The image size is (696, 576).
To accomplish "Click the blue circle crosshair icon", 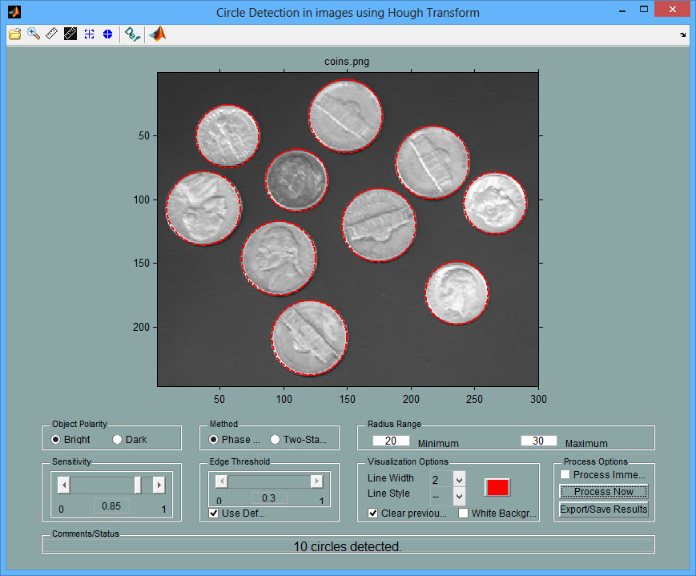I will [x=107, y=34].
